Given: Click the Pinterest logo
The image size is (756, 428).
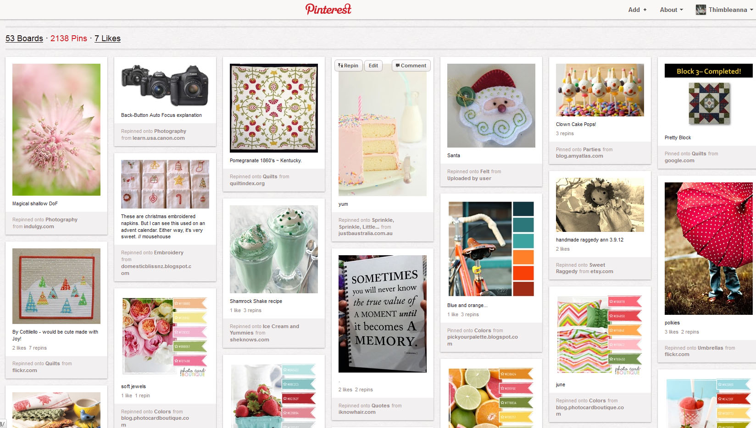Looking at the screenshot, I should click(328, 9).
